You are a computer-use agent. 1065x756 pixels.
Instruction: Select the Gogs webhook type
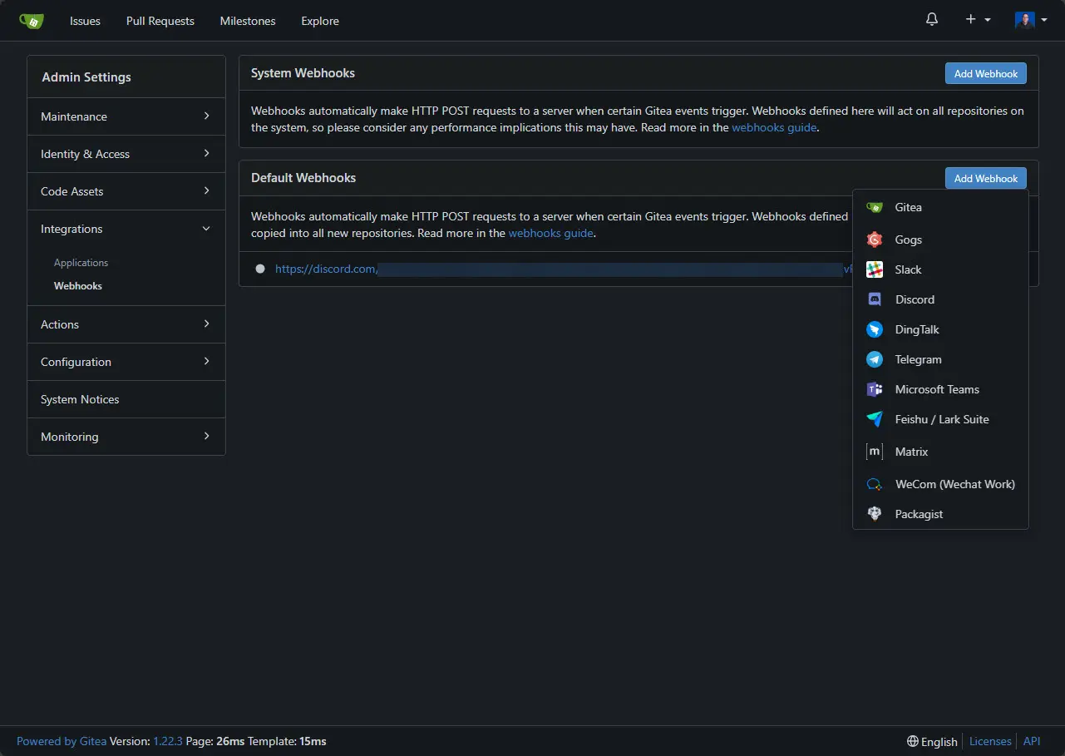[x=908, y=240]
